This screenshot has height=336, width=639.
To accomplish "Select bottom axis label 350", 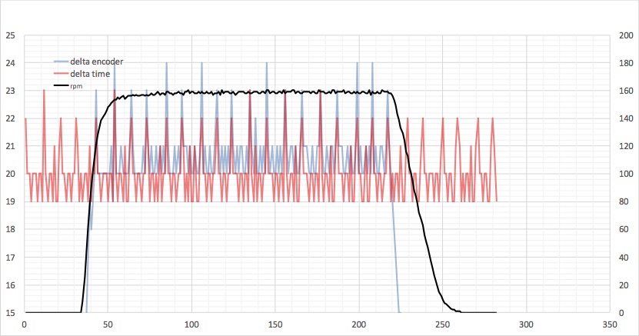I will (610, 324).
